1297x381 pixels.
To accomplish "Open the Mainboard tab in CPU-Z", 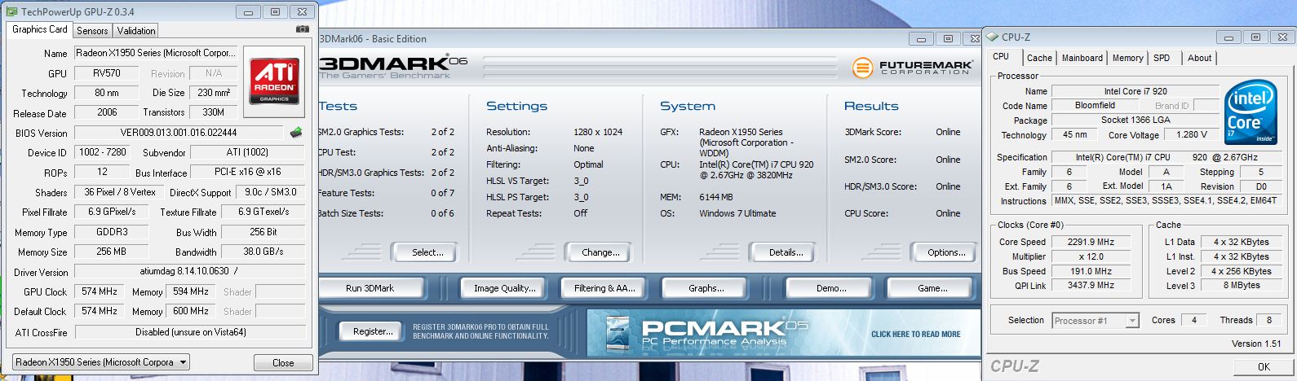I will (1082, 58).
